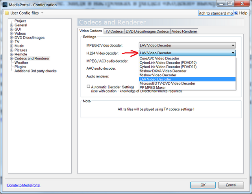
Task: Open the Video Renderer tab
Action: [184, 31]
